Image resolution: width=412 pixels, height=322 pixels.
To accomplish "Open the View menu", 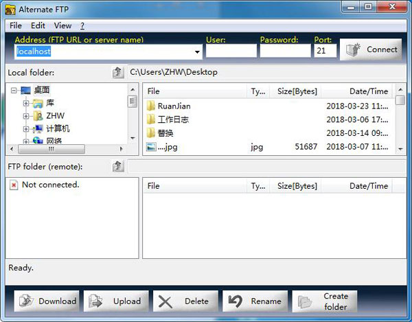I will (x=62, y=25).
